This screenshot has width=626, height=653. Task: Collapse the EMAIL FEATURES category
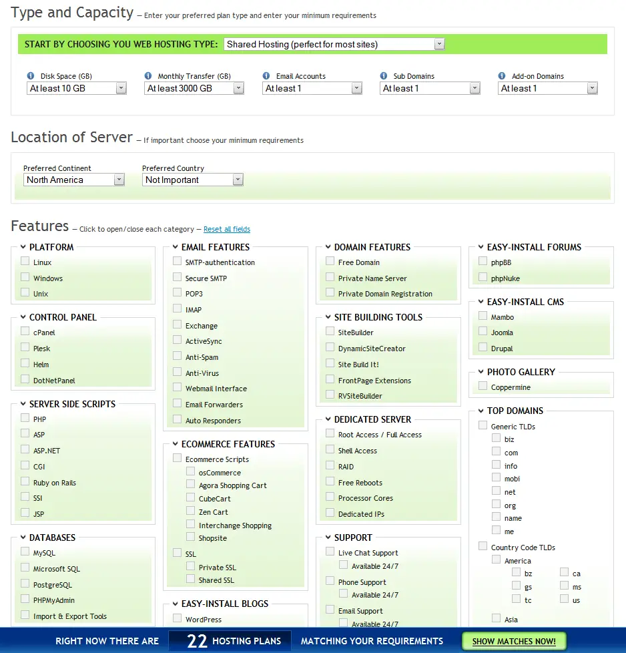176,247
